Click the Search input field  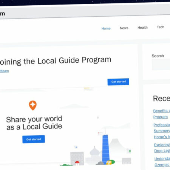161,65
